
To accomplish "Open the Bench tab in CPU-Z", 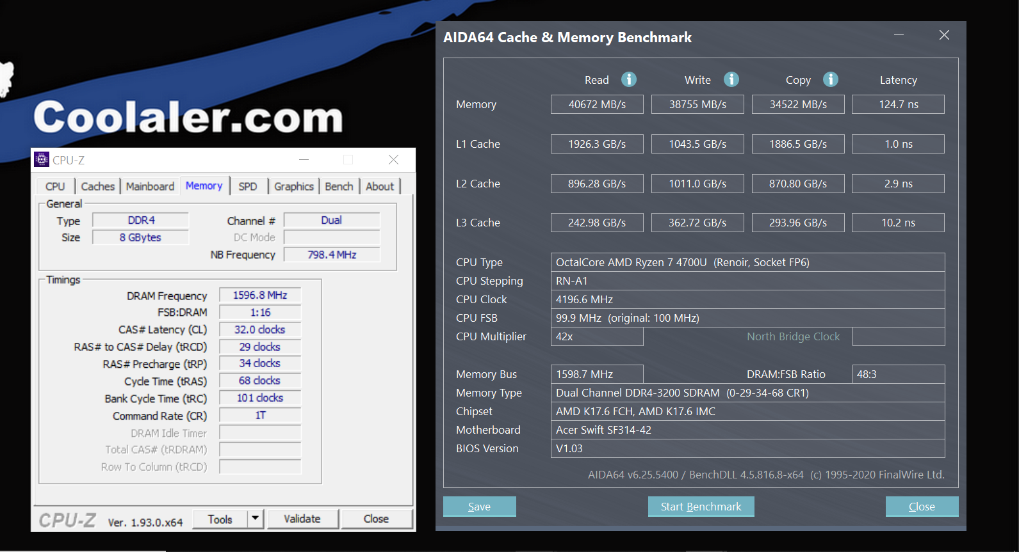I will [x=339, y=186].
